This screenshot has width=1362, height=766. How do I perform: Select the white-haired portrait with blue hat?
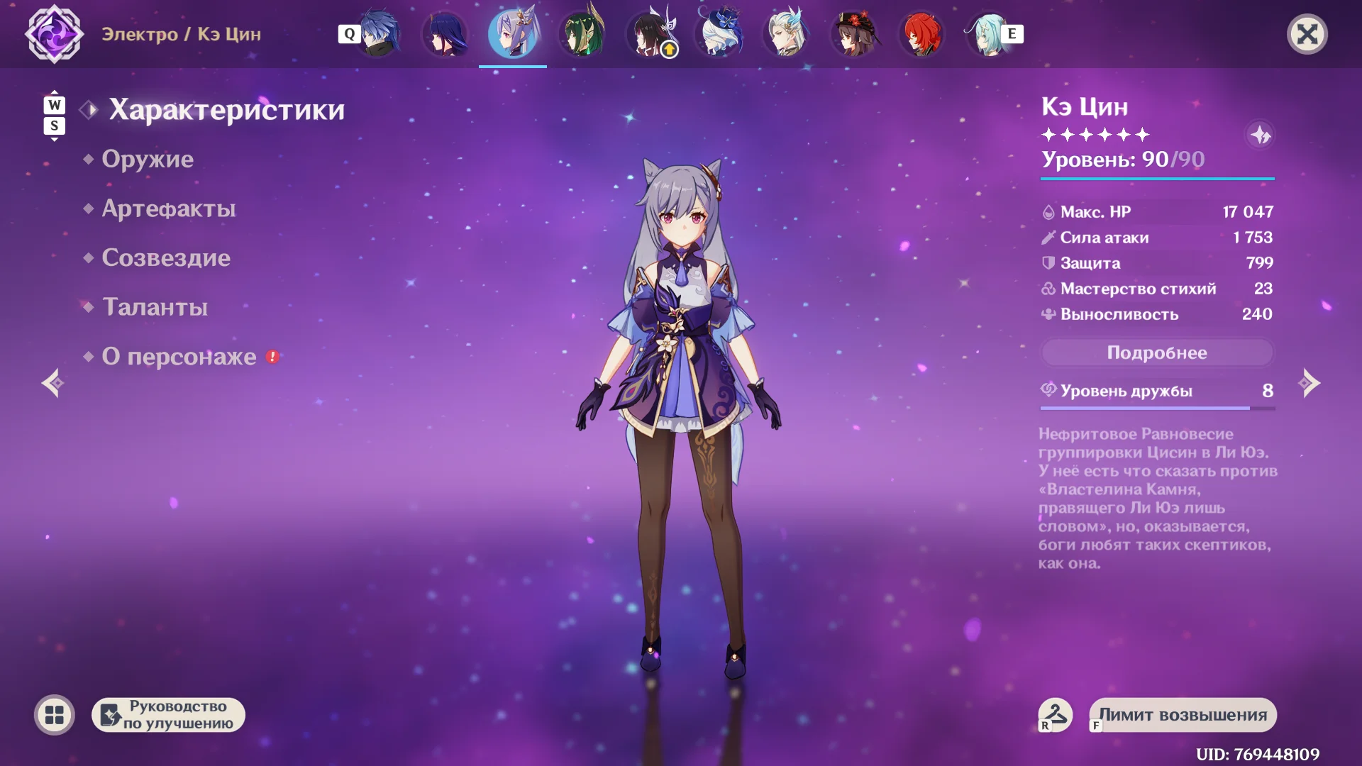pos(719,34)
